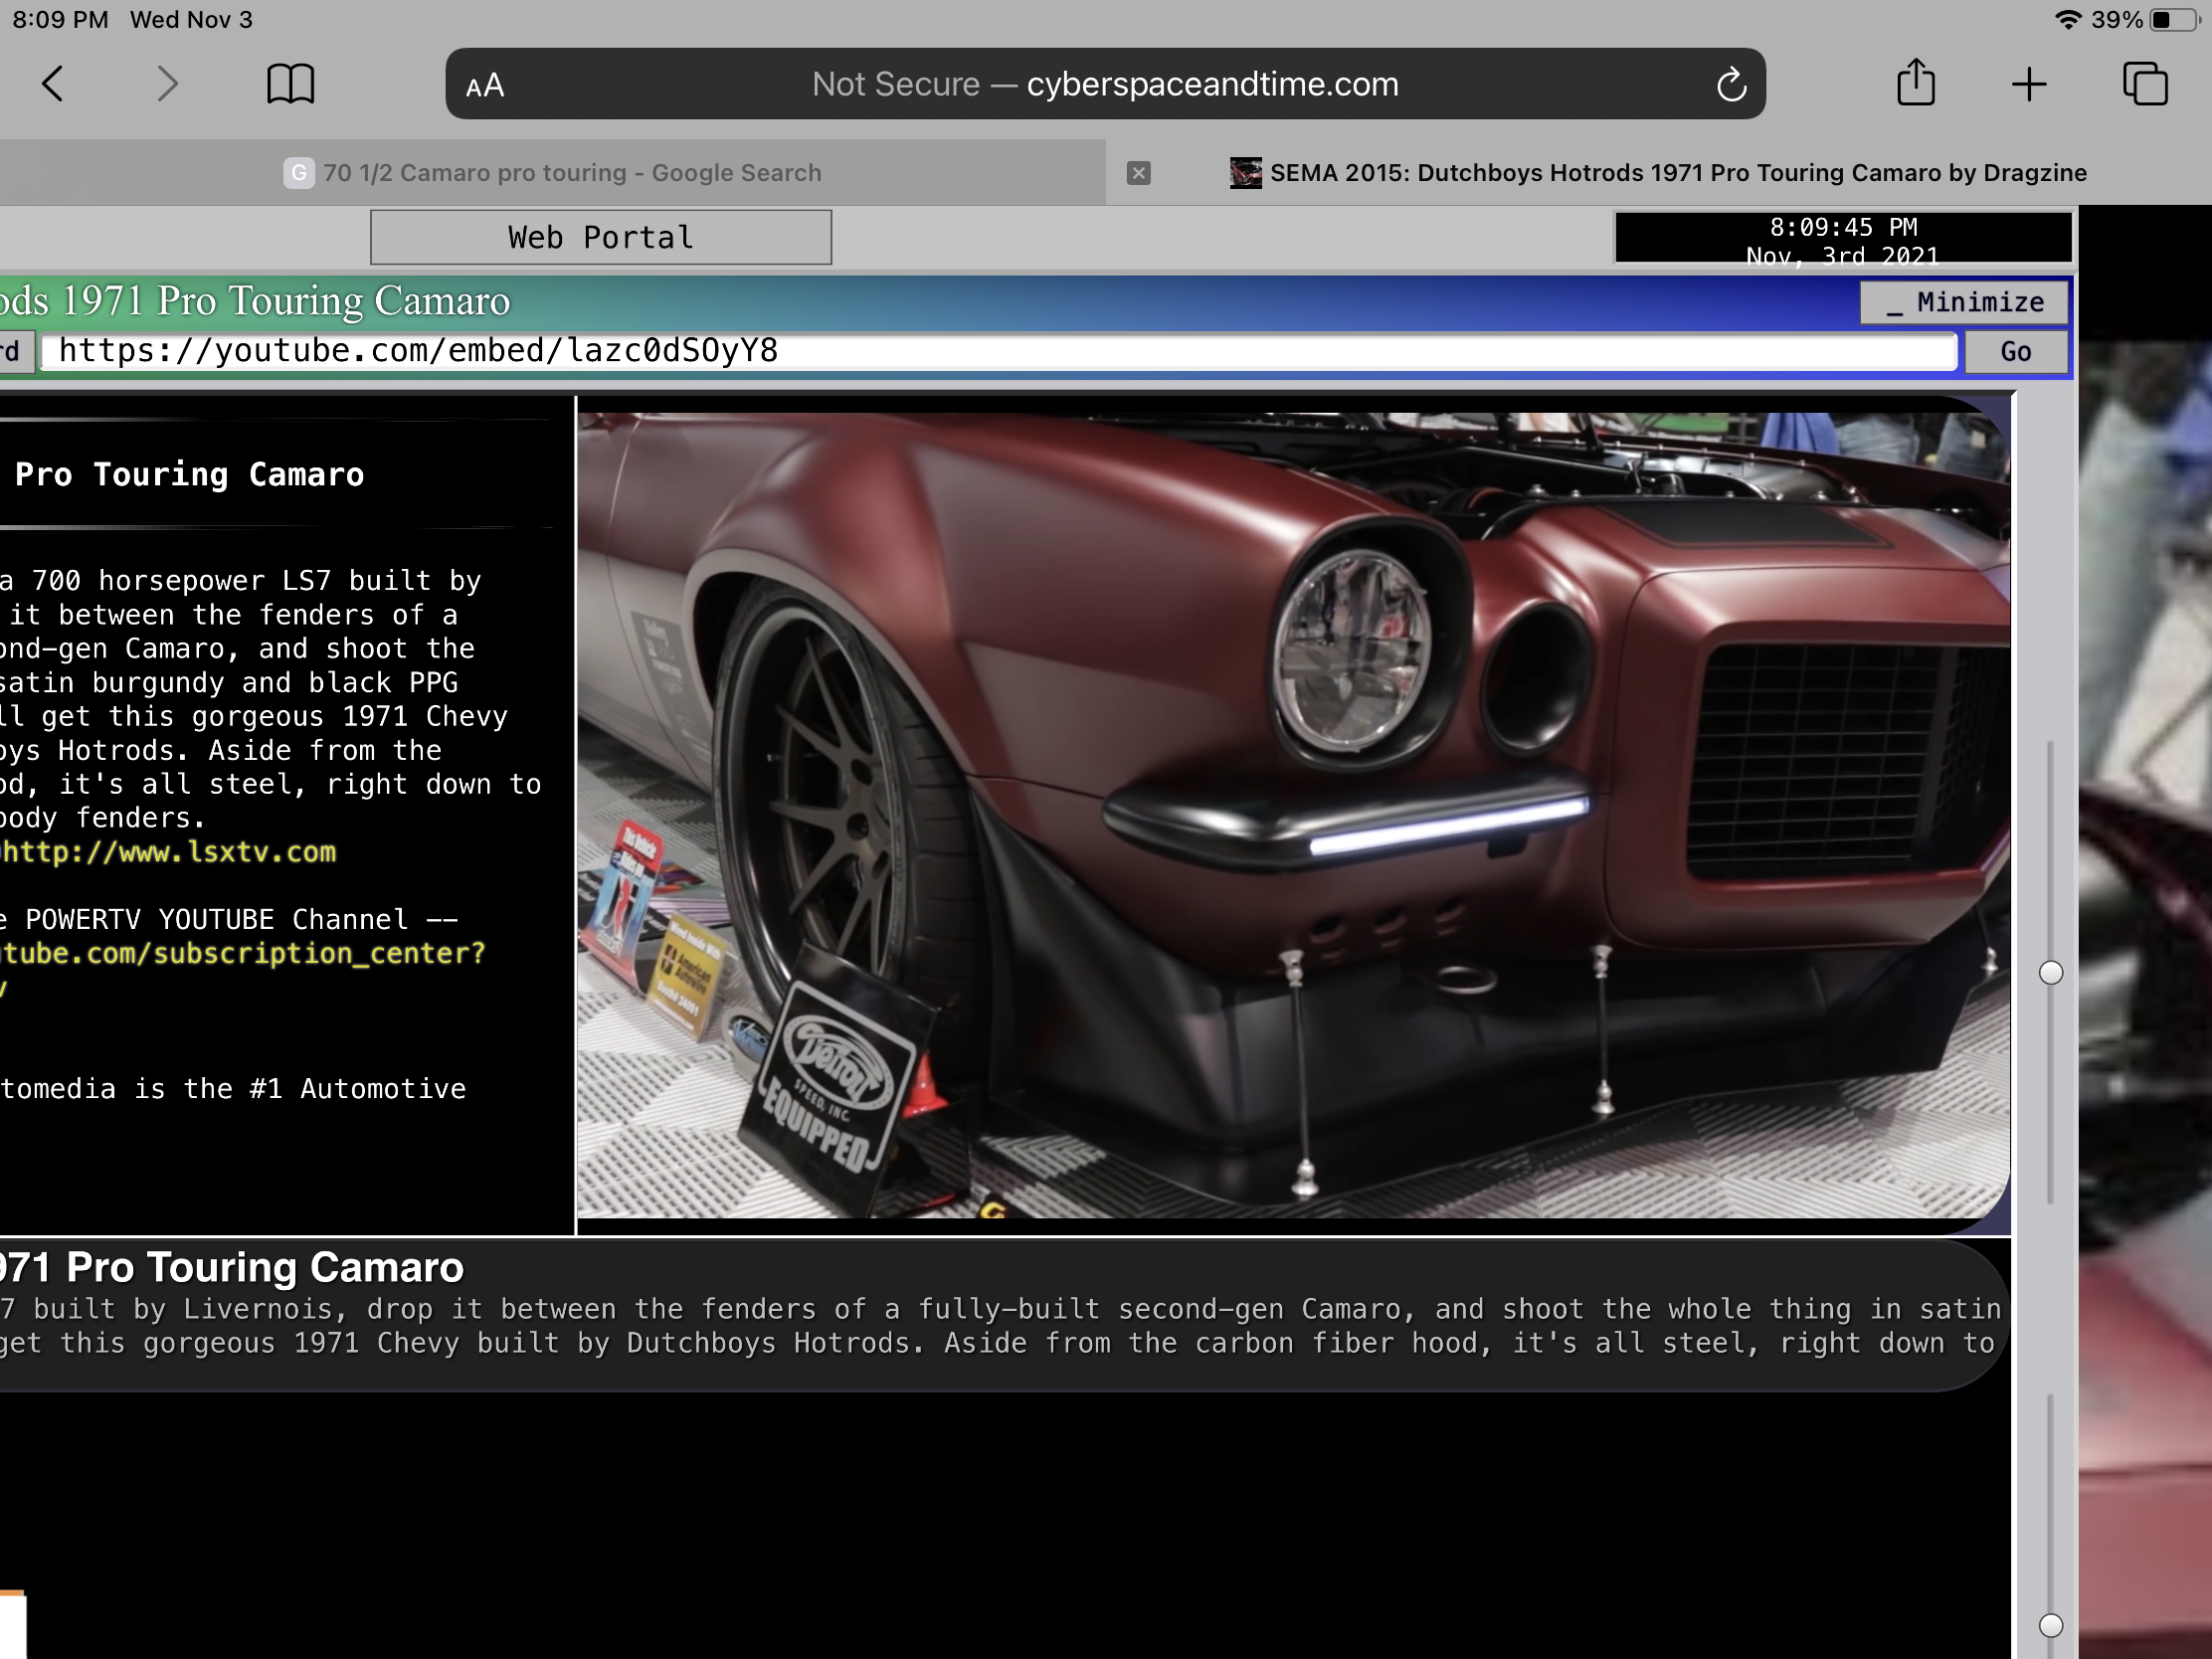This screenshot has width=2212, height=1659.
Task: Open the subscription_center YouTube link
Action: point(242,953)
